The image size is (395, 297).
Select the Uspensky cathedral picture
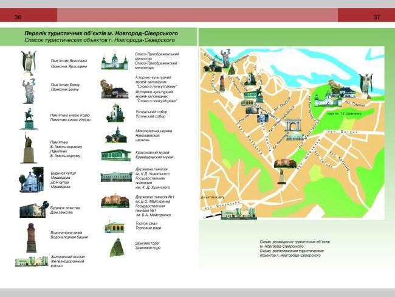click(x=115, y=113)
